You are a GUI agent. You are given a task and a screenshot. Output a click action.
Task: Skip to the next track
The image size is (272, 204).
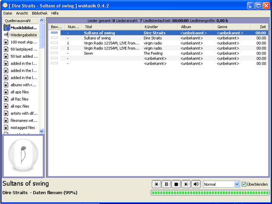click(x=186, y=184)
